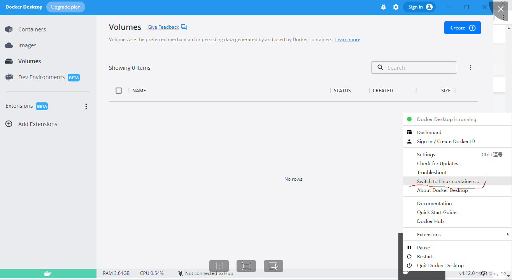
Task: Select the Volumes drive icon
Action: pos(9,61)
